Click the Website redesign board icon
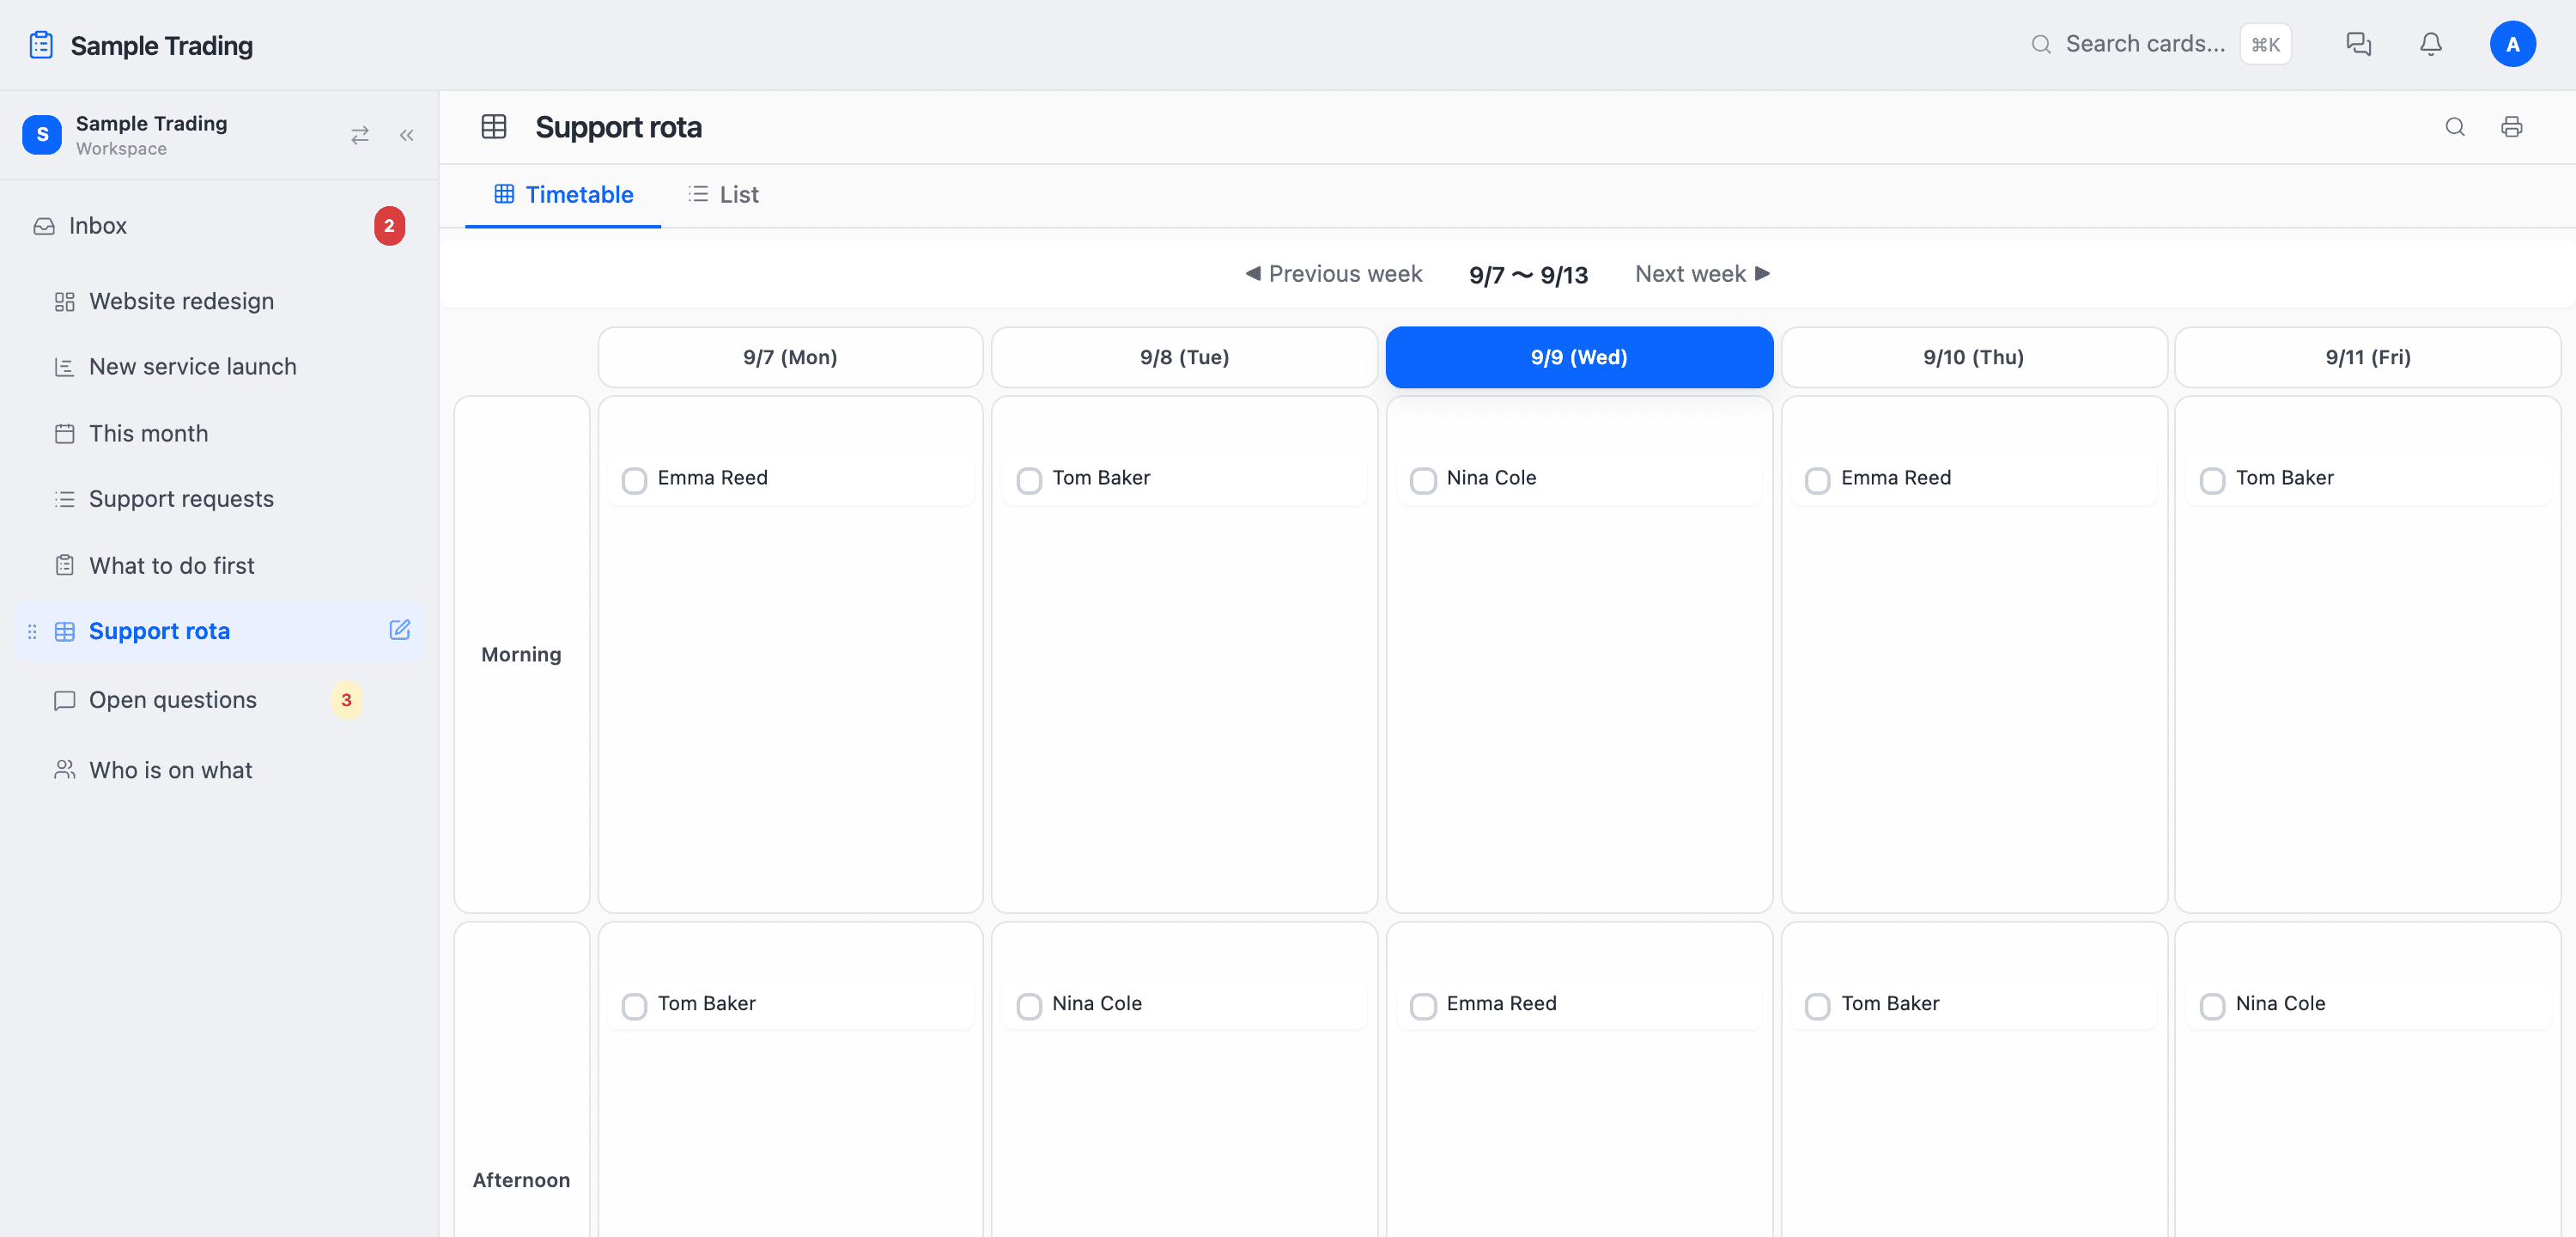 click(65, 302)
